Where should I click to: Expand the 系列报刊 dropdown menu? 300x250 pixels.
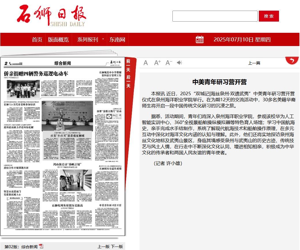point(90,40)
